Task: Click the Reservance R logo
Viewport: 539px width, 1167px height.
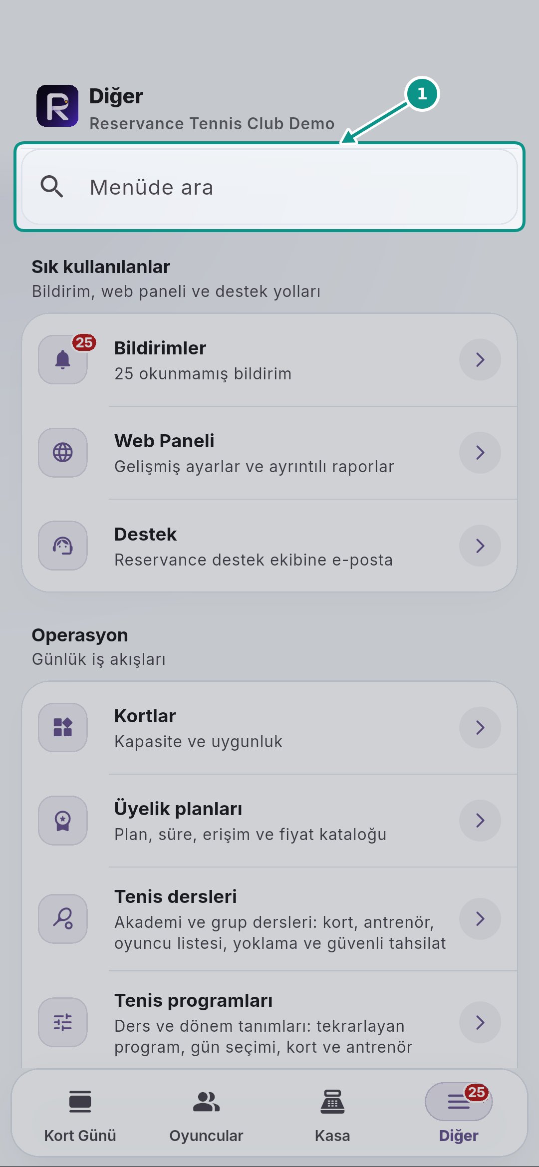Action: pos(57,106)
